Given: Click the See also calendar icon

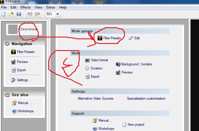Looking at the screenshot, I should click(x=7, y=95).
